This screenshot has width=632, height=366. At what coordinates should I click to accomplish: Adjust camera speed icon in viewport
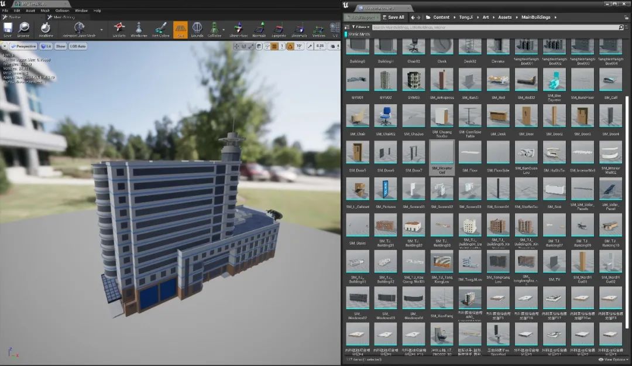point(334,46)
